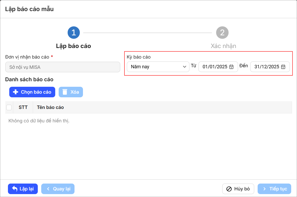Click the Đến date field with 31/12/2025
The height and width of the screenshot is (197, 297).
coord(266,67)
